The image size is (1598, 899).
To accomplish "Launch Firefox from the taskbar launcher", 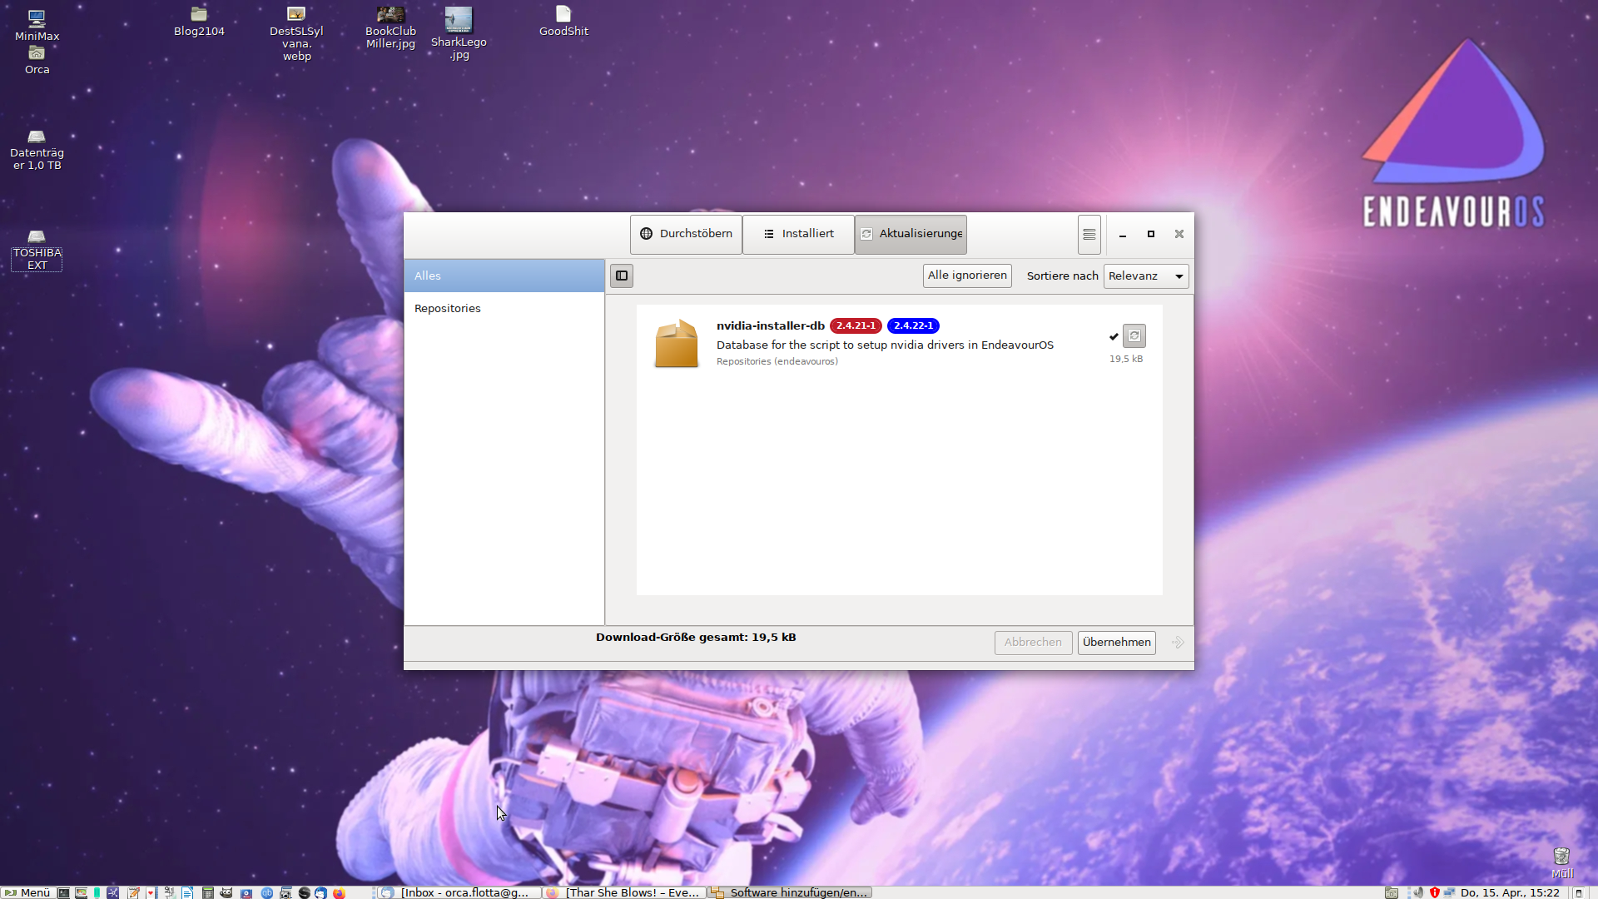I will tap(339, 892).
